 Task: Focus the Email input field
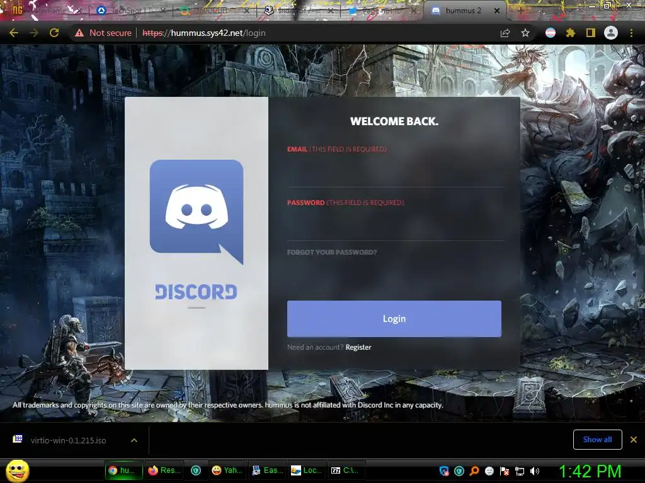pyautogui.click(x=395, y=172)
